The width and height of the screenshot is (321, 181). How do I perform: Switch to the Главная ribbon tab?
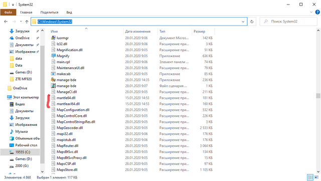click(x=26, y=13)
